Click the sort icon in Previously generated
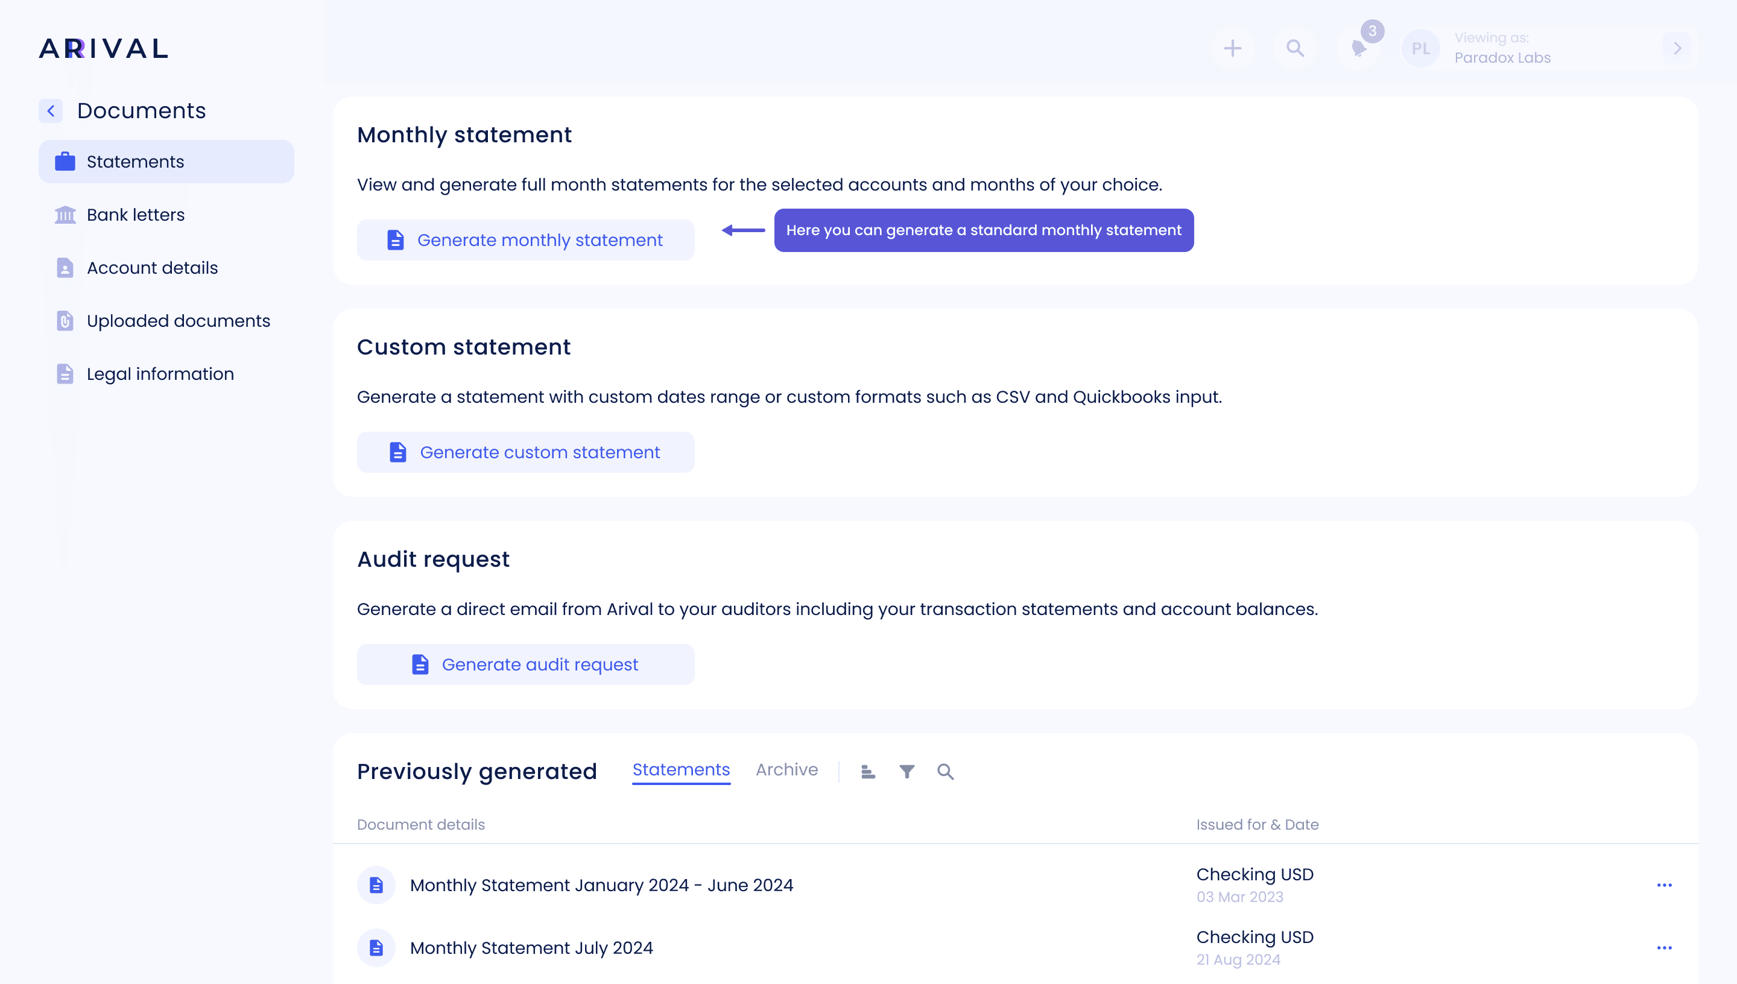 [868, 771]
